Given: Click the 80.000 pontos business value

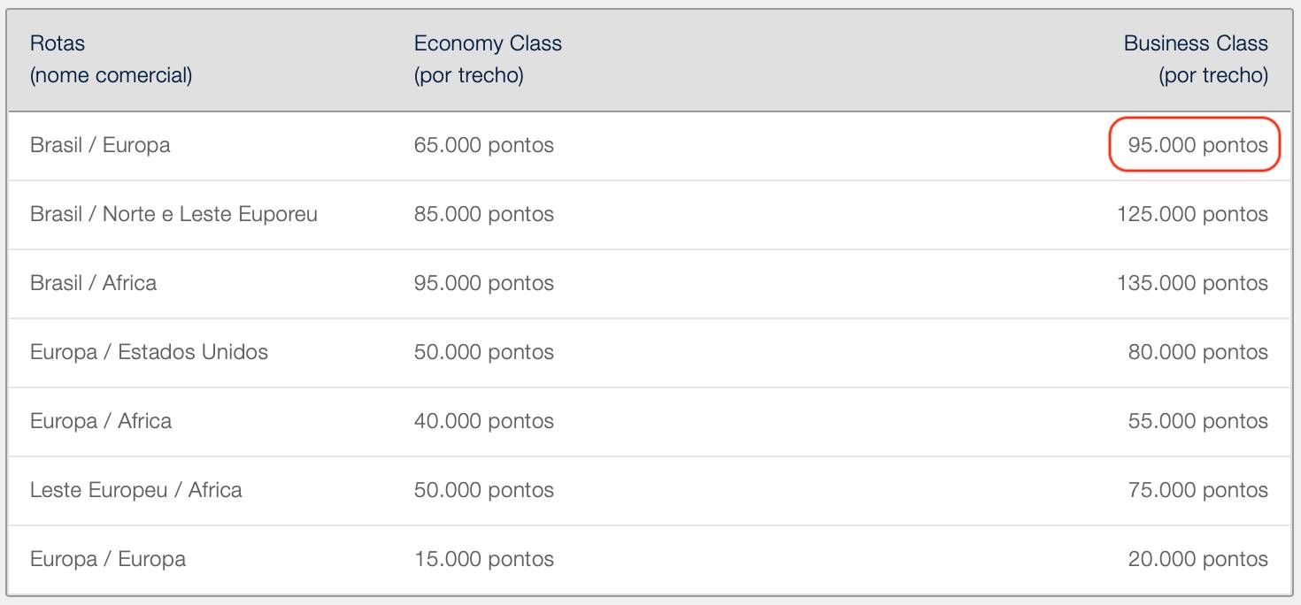Looking at the screenshot, I should [x=1197, y=352].
